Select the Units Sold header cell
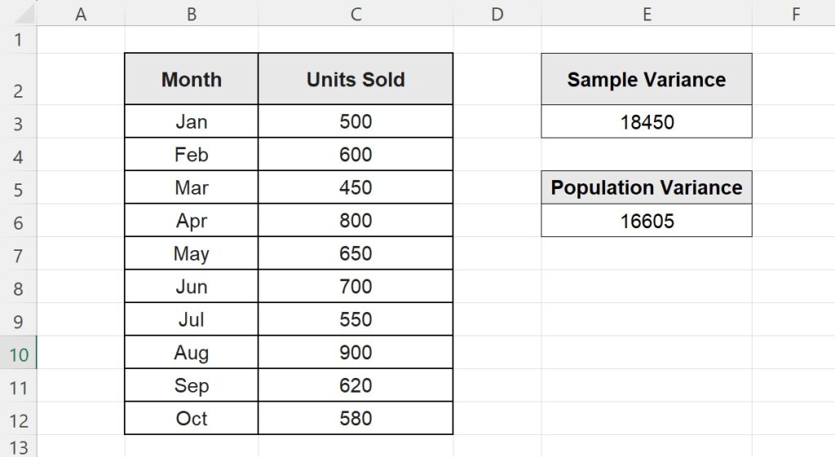Screen dimensions: 835x457 click(x=356, y=79)
